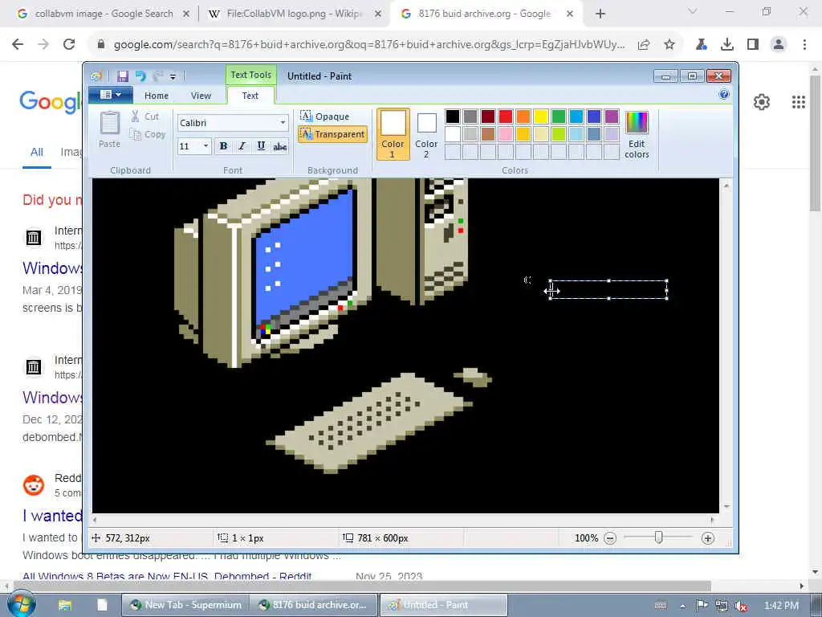This screenshot has height=617, width=822.
Task: Click the zoom in plus button in Paint
Action: 708,538
